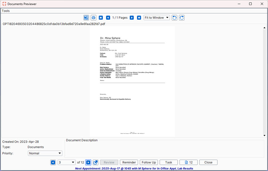Click the 12 documents count button
Screen dimensions: 268x171
(x=188, y=162)
